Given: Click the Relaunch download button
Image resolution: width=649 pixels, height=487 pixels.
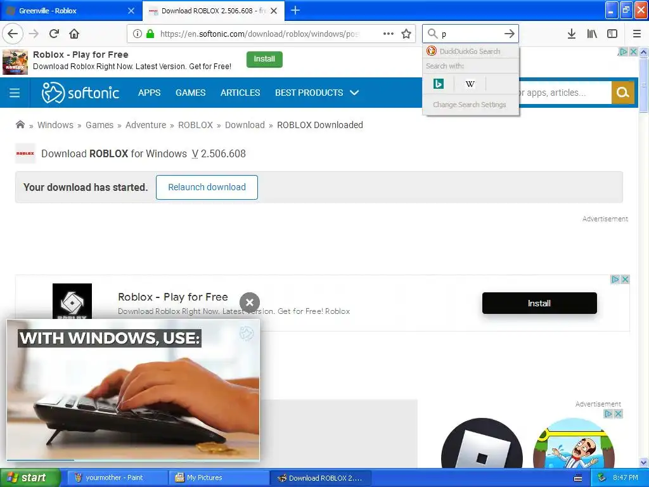Looking at the screenshot, I should (x=207, y=187).
